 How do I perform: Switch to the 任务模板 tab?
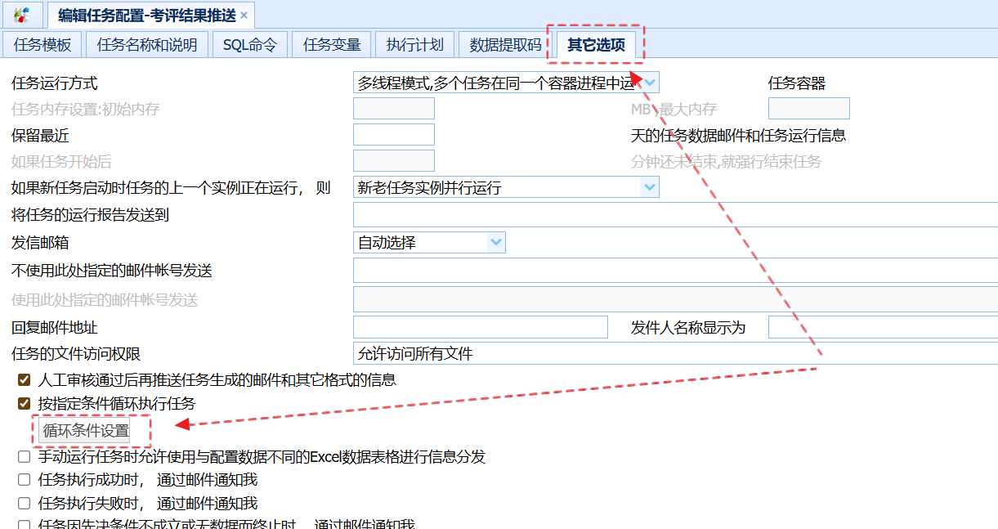[x=43, y=45]
